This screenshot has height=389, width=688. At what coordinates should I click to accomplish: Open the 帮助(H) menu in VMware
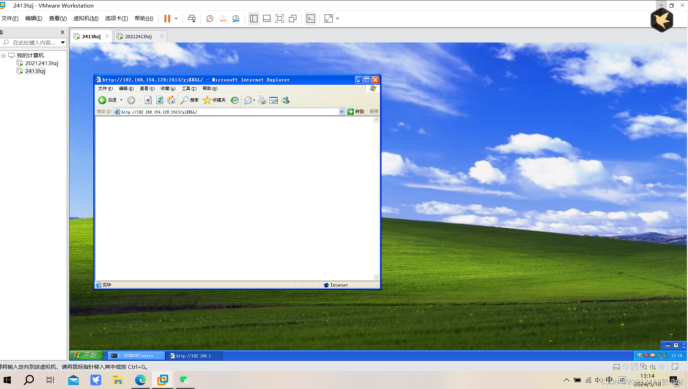144,18
